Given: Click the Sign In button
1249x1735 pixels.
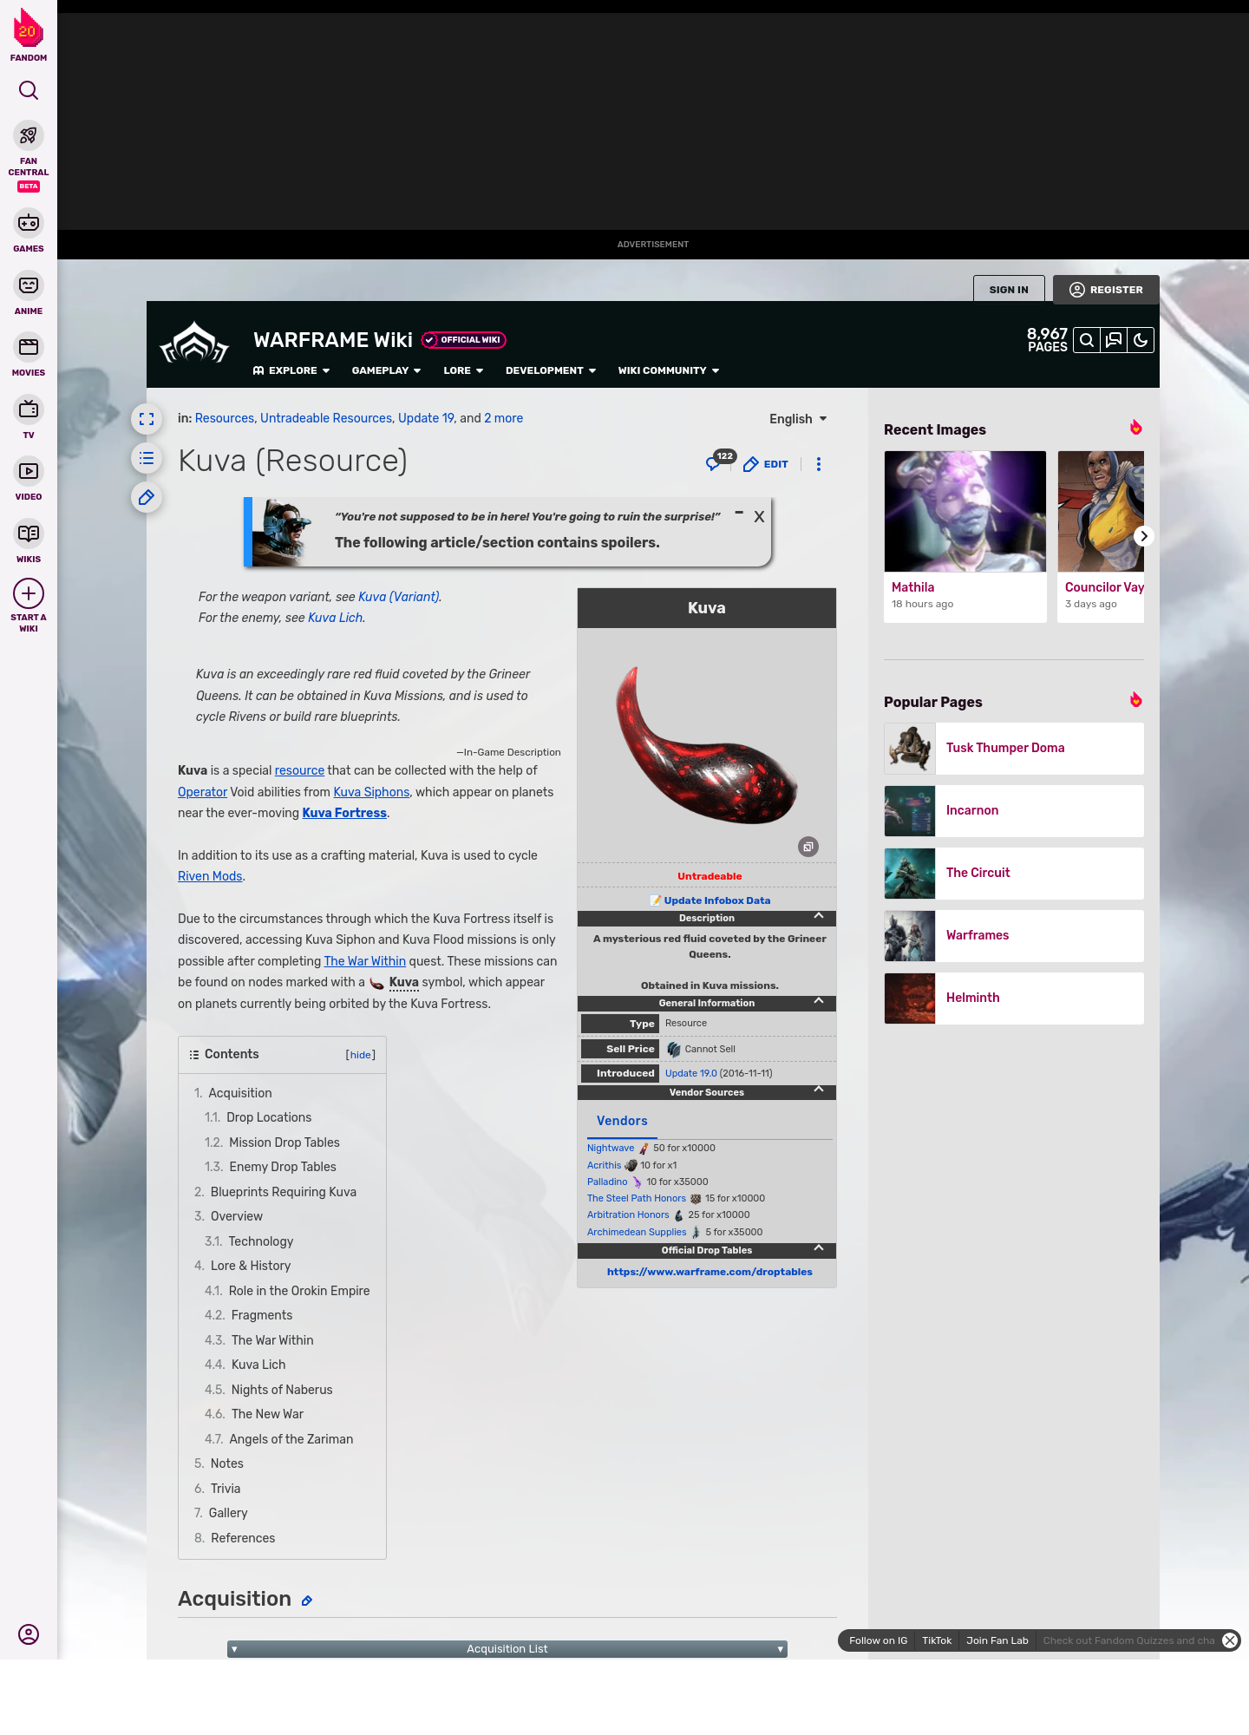Looking at the screenshot, I should pos(1009,290).
